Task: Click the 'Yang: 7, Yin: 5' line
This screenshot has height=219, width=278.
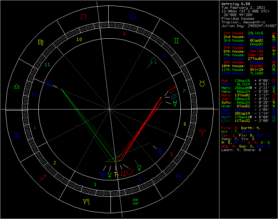Action: 238,139
